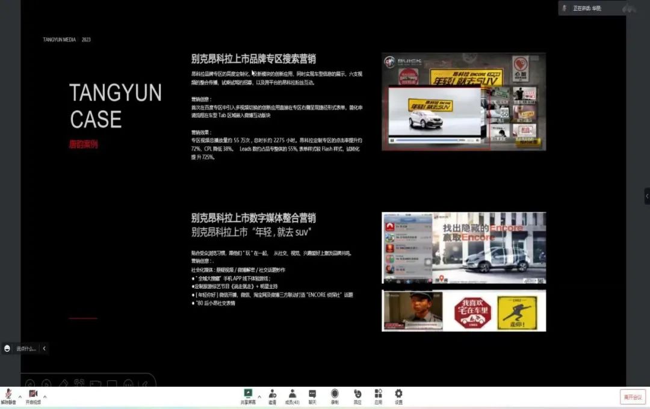Screen dimensions: 650x409
Task: Start screen sharing (共享屏幕)
Action: tap(248, 396)
